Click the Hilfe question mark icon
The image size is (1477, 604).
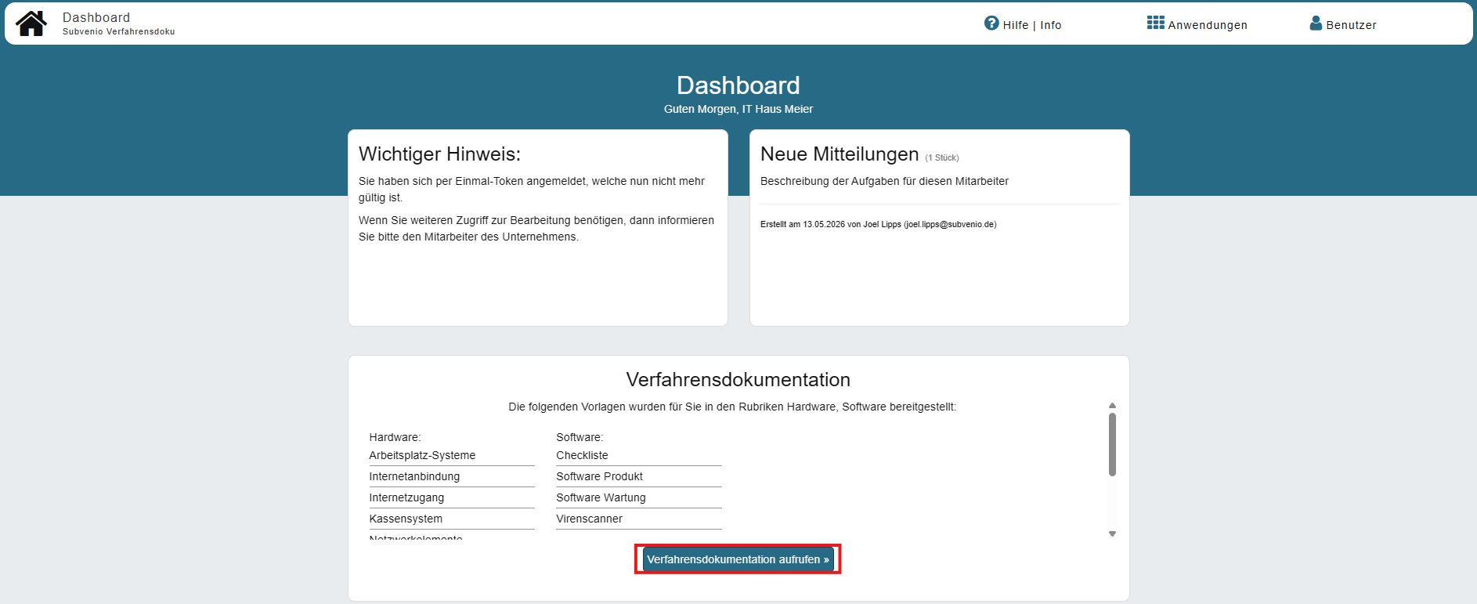pyautogui.click(x=991, y=24)
